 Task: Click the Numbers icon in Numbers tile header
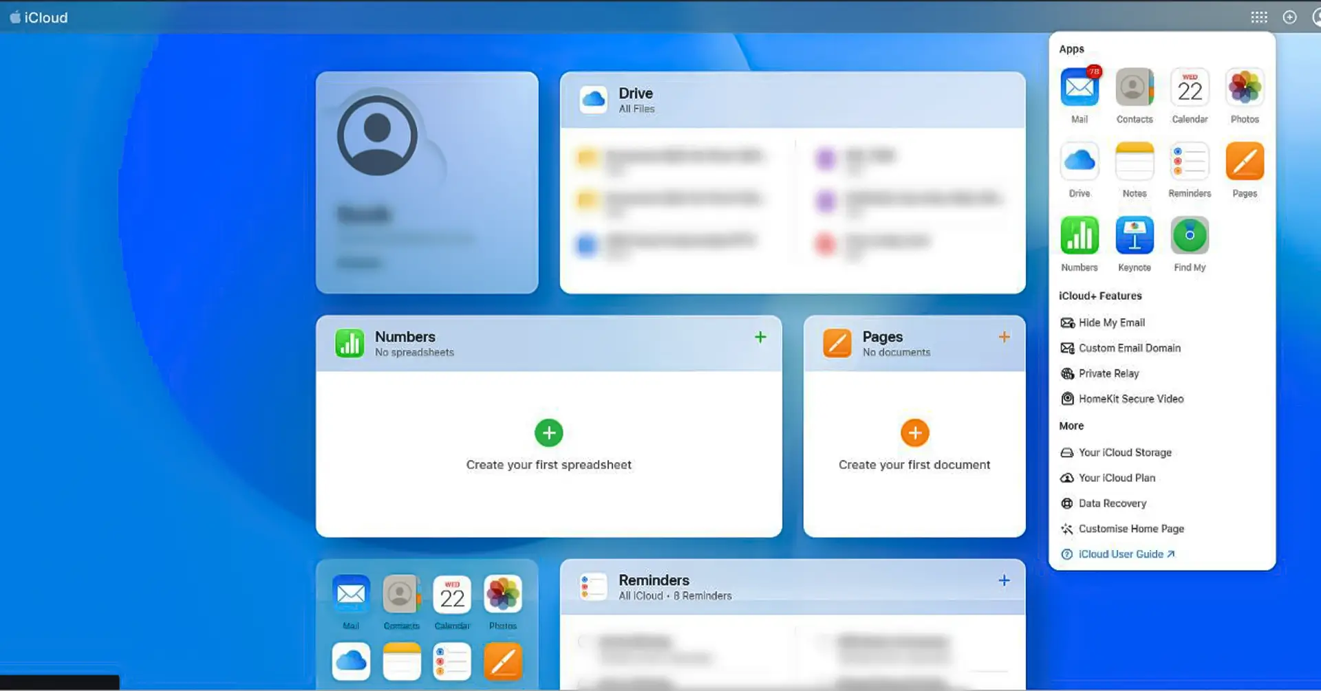click(350, 343)
